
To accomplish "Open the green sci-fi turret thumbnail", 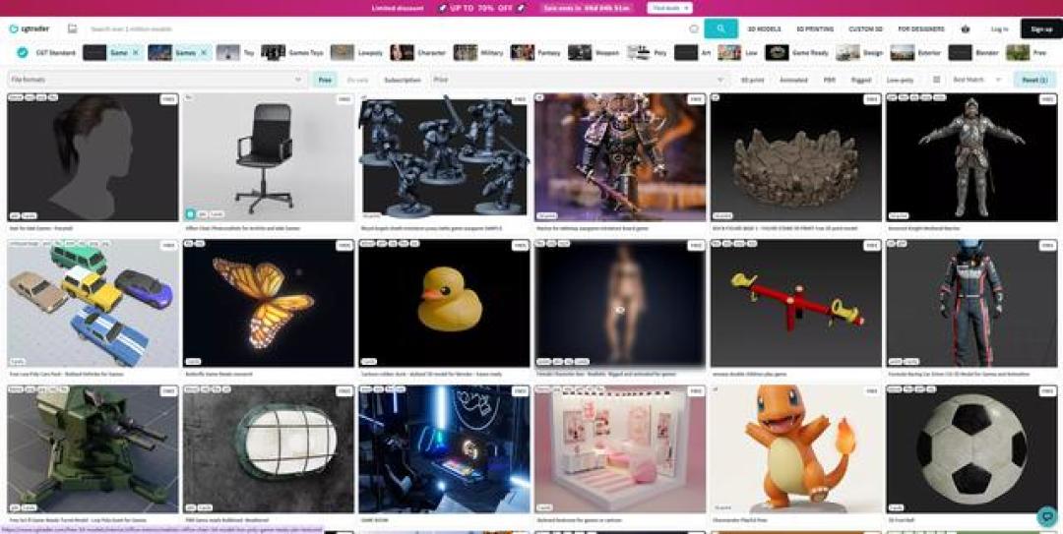I will click(x=93, y=448).
